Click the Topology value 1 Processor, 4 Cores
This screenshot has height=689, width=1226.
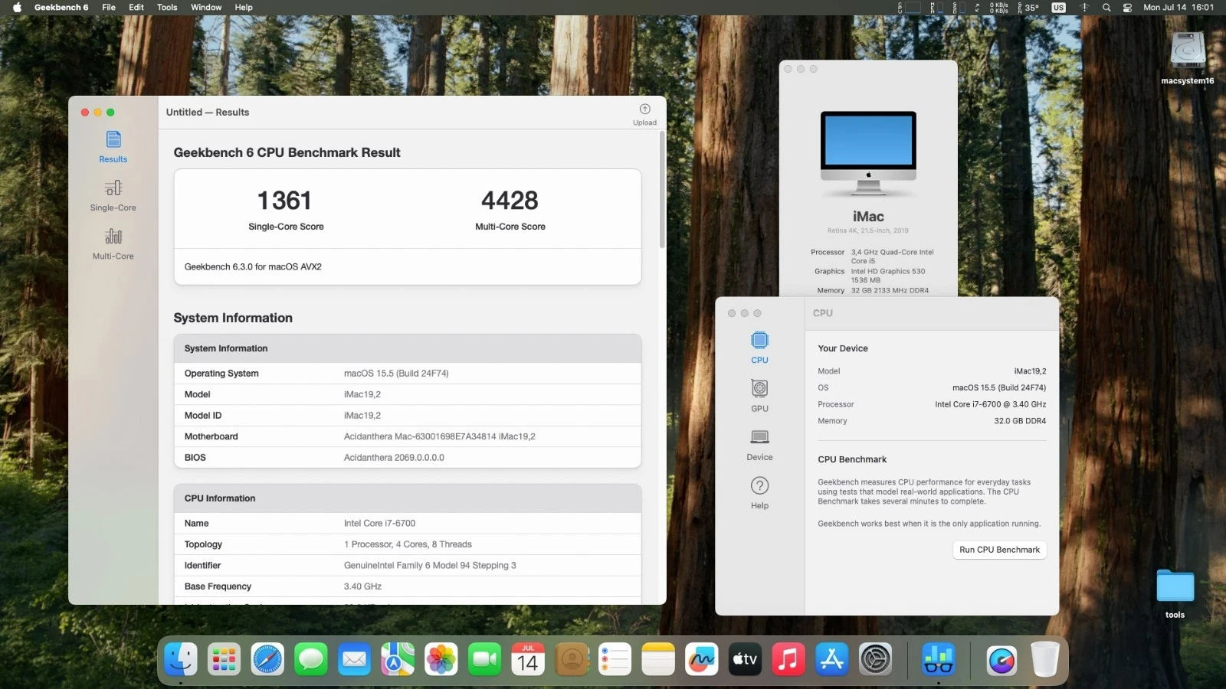[408, 544]
